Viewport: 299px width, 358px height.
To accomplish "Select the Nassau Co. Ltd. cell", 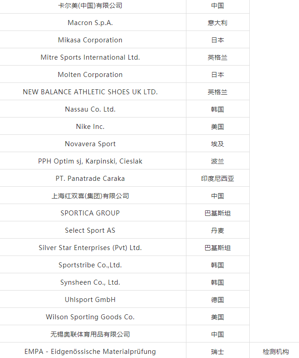I will click(x=90, y=109).
